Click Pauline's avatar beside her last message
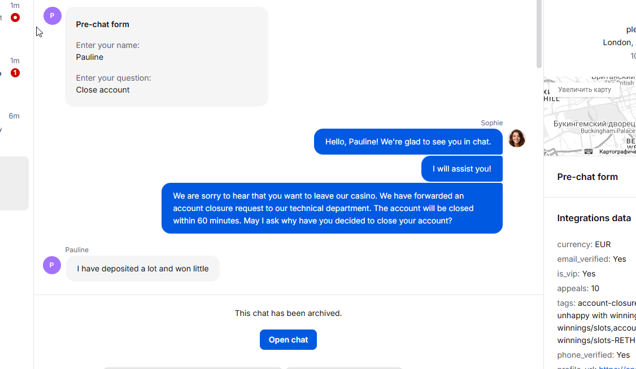 (x=52, y=265)
